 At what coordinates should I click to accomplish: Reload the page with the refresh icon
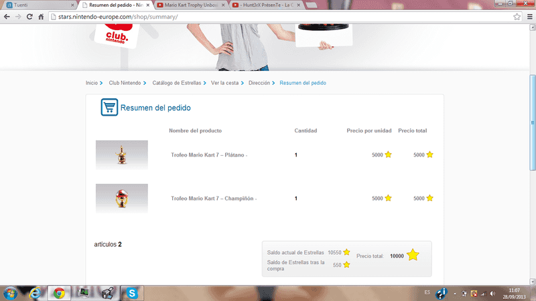pos(29,17)
